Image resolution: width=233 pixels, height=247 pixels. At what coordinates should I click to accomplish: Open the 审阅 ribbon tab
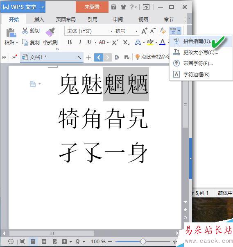(118, 19)
